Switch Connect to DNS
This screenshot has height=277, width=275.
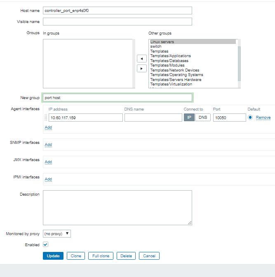pos(202,118)
